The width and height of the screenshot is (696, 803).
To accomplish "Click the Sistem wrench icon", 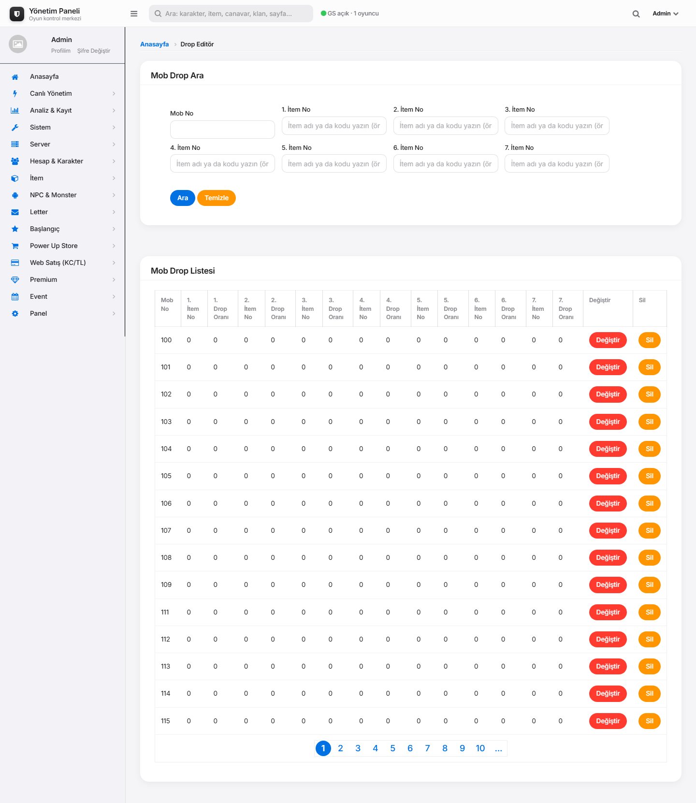I will pyautogui.click(x=15, y=128).
